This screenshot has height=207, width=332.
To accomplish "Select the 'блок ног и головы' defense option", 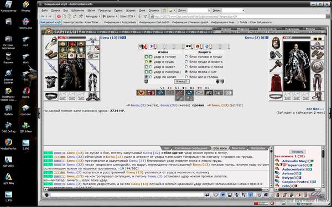I will (186, 77).
